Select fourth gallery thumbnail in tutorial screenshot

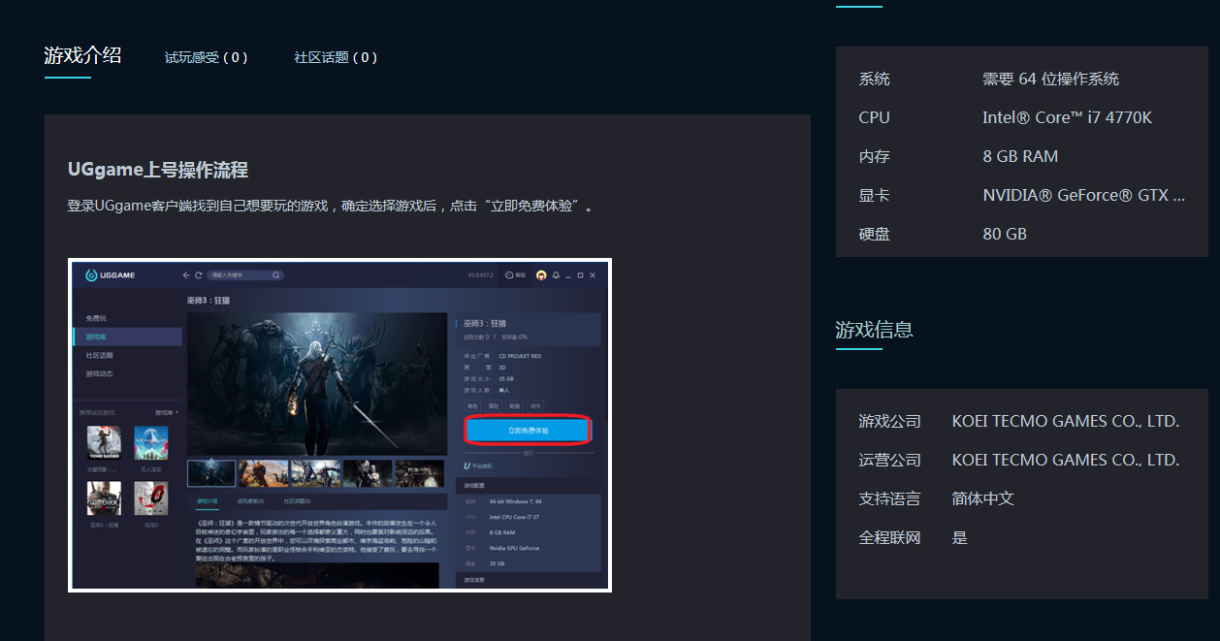pyautogui.click(x=368, y=472)
